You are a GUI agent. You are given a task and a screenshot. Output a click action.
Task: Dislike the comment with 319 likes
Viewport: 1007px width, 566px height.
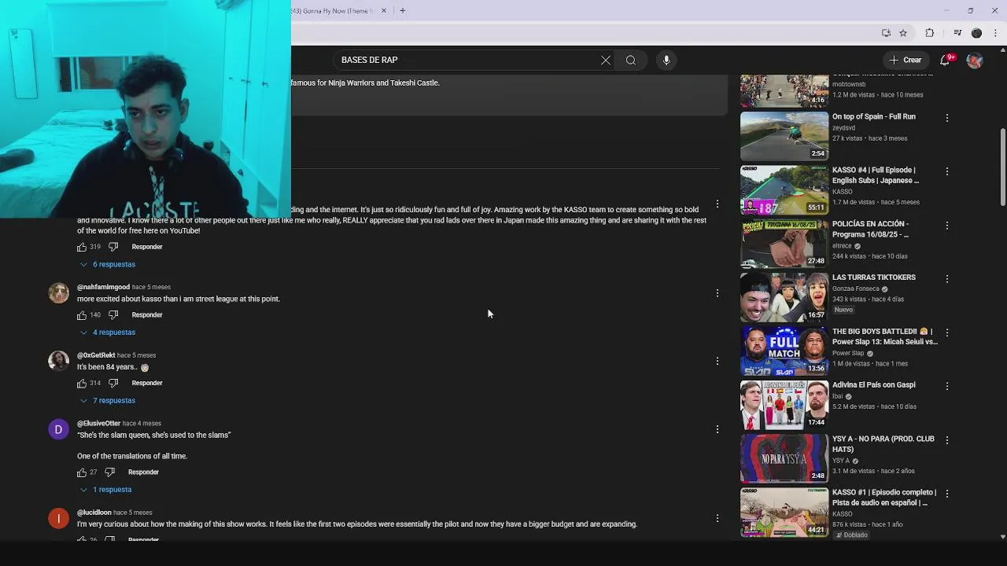[x=113, y=247]
